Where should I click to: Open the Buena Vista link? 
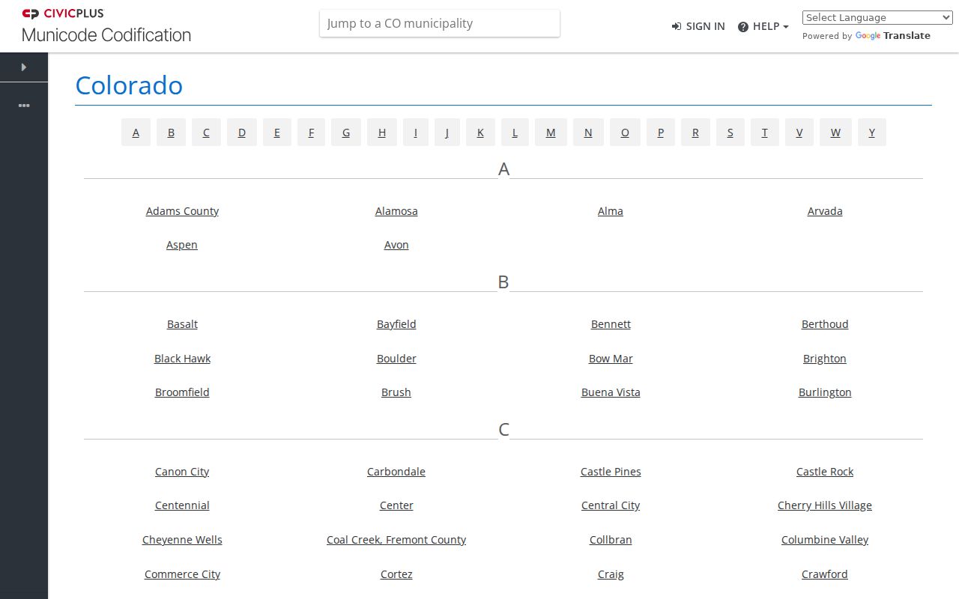coord(611,392)
